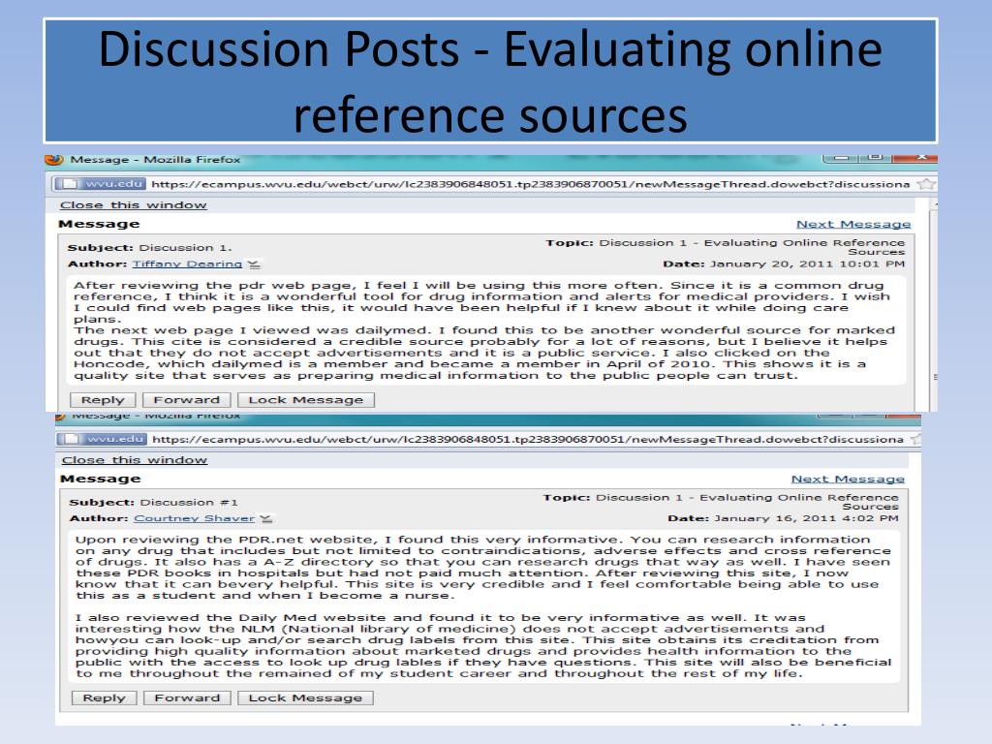Forward Tiffany Dearing's message
This screenshot has height=744, width=992.
point(187,400)
